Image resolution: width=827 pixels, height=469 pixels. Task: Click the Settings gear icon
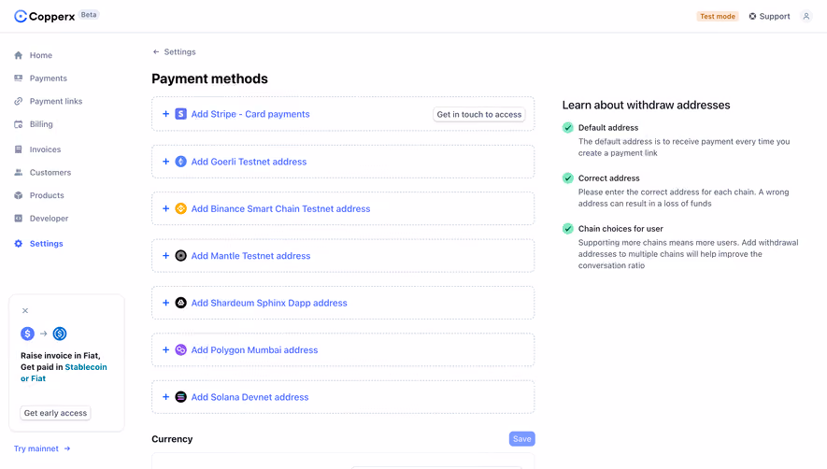pos(19,244)
